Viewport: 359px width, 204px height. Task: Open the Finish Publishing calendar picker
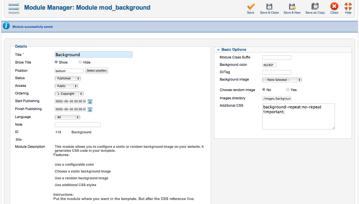90,110
